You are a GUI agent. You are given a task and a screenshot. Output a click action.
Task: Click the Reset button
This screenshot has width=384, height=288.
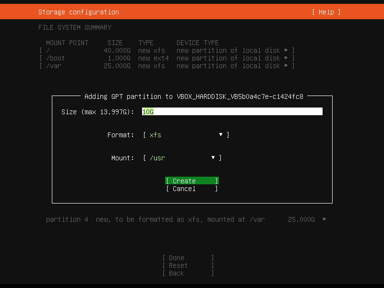pos(187,265)
